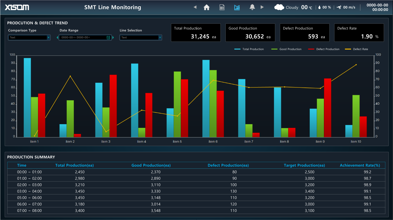Toggle Good Production legend series
393x220 pixels.
click(x=286, y=49)
